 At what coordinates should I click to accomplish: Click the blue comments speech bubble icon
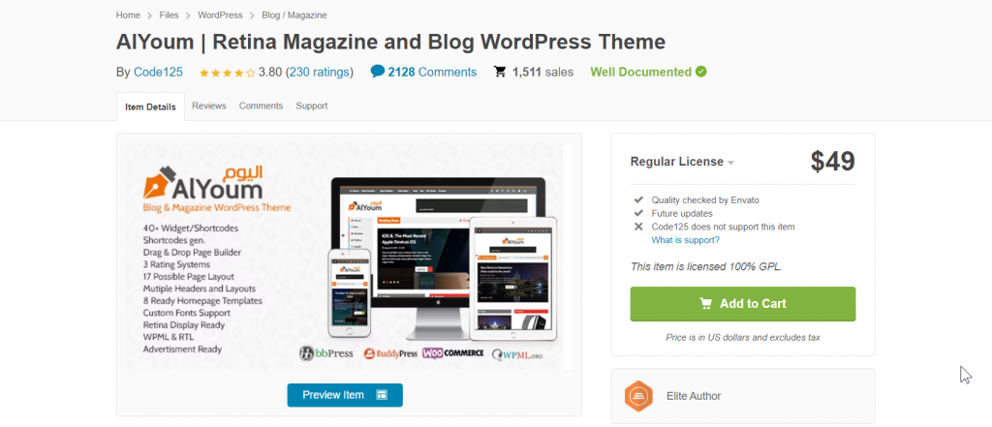(x=378, y=72)
